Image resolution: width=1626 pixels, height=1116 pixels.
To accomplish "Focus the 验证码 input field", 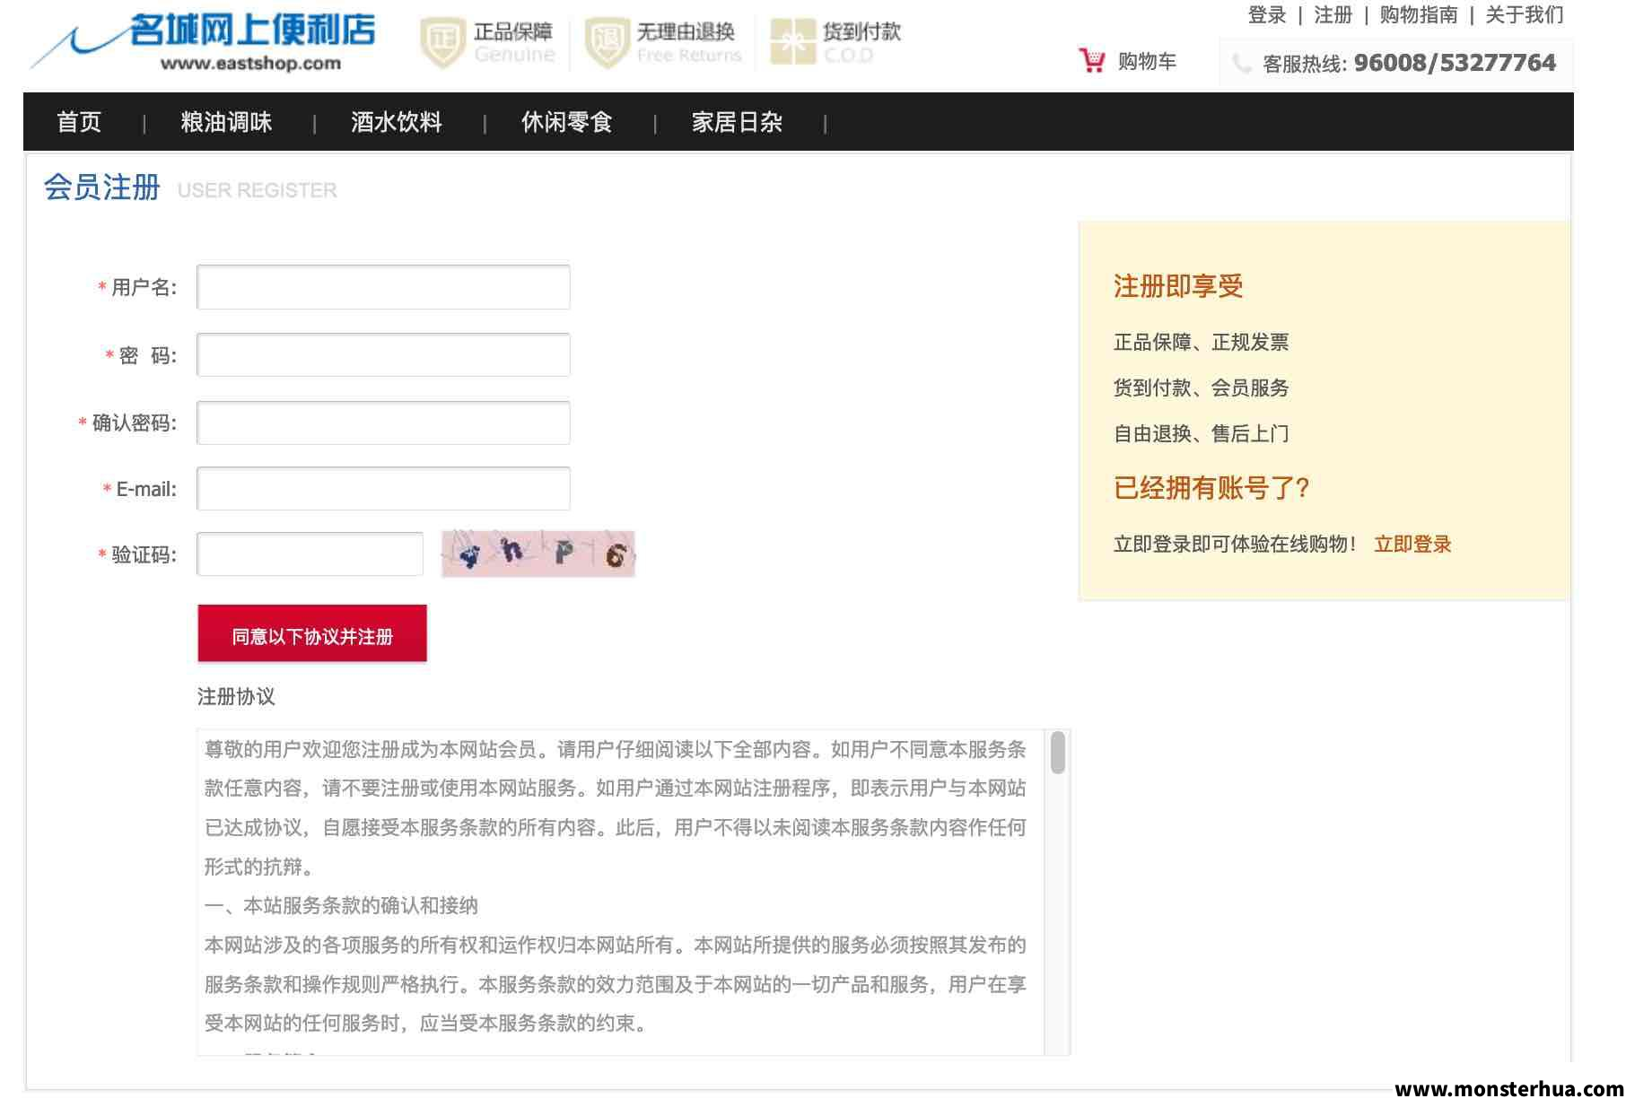I will [310, 554].
